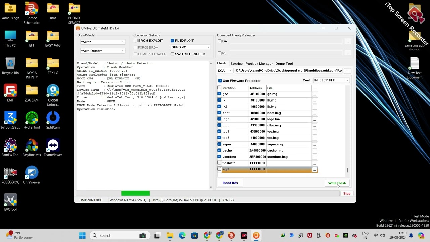
Task: Click the dtbo.img file cell
Action: tap(289, 125)
